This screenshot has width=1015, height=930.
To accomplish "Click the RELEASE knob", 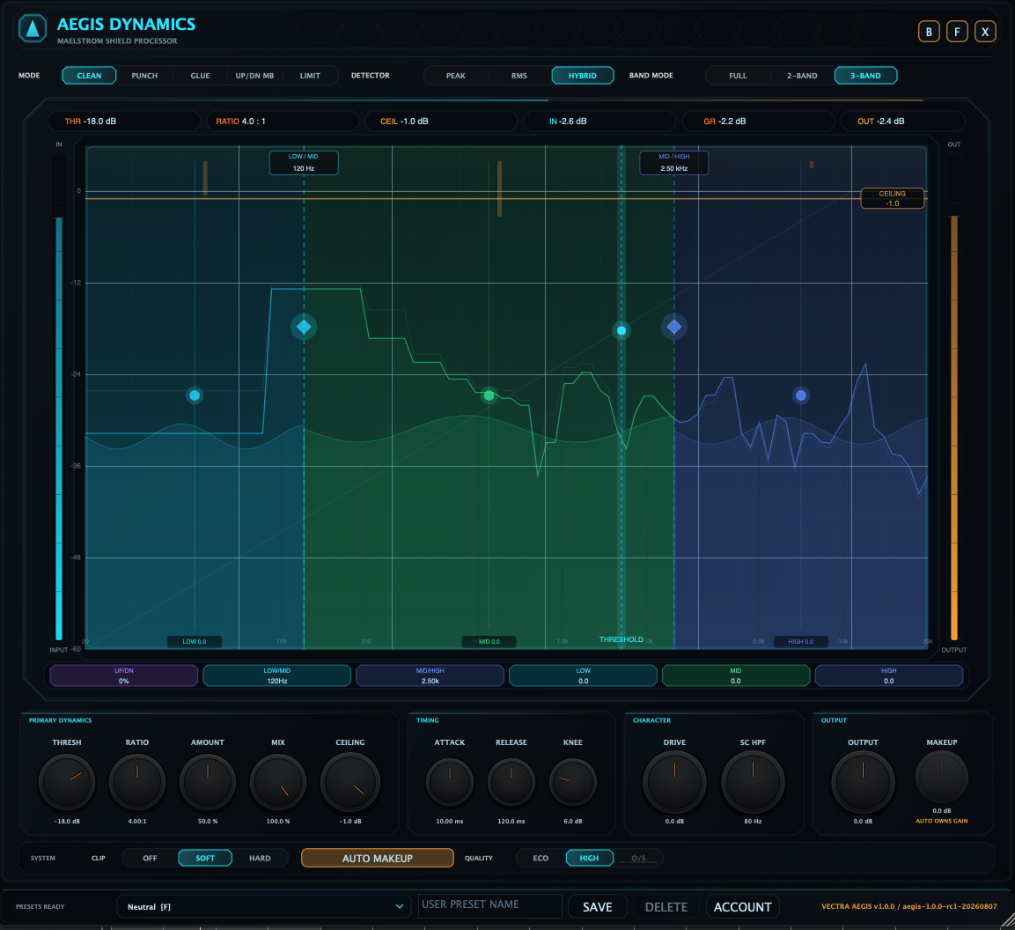I will [x=511, y=782].
